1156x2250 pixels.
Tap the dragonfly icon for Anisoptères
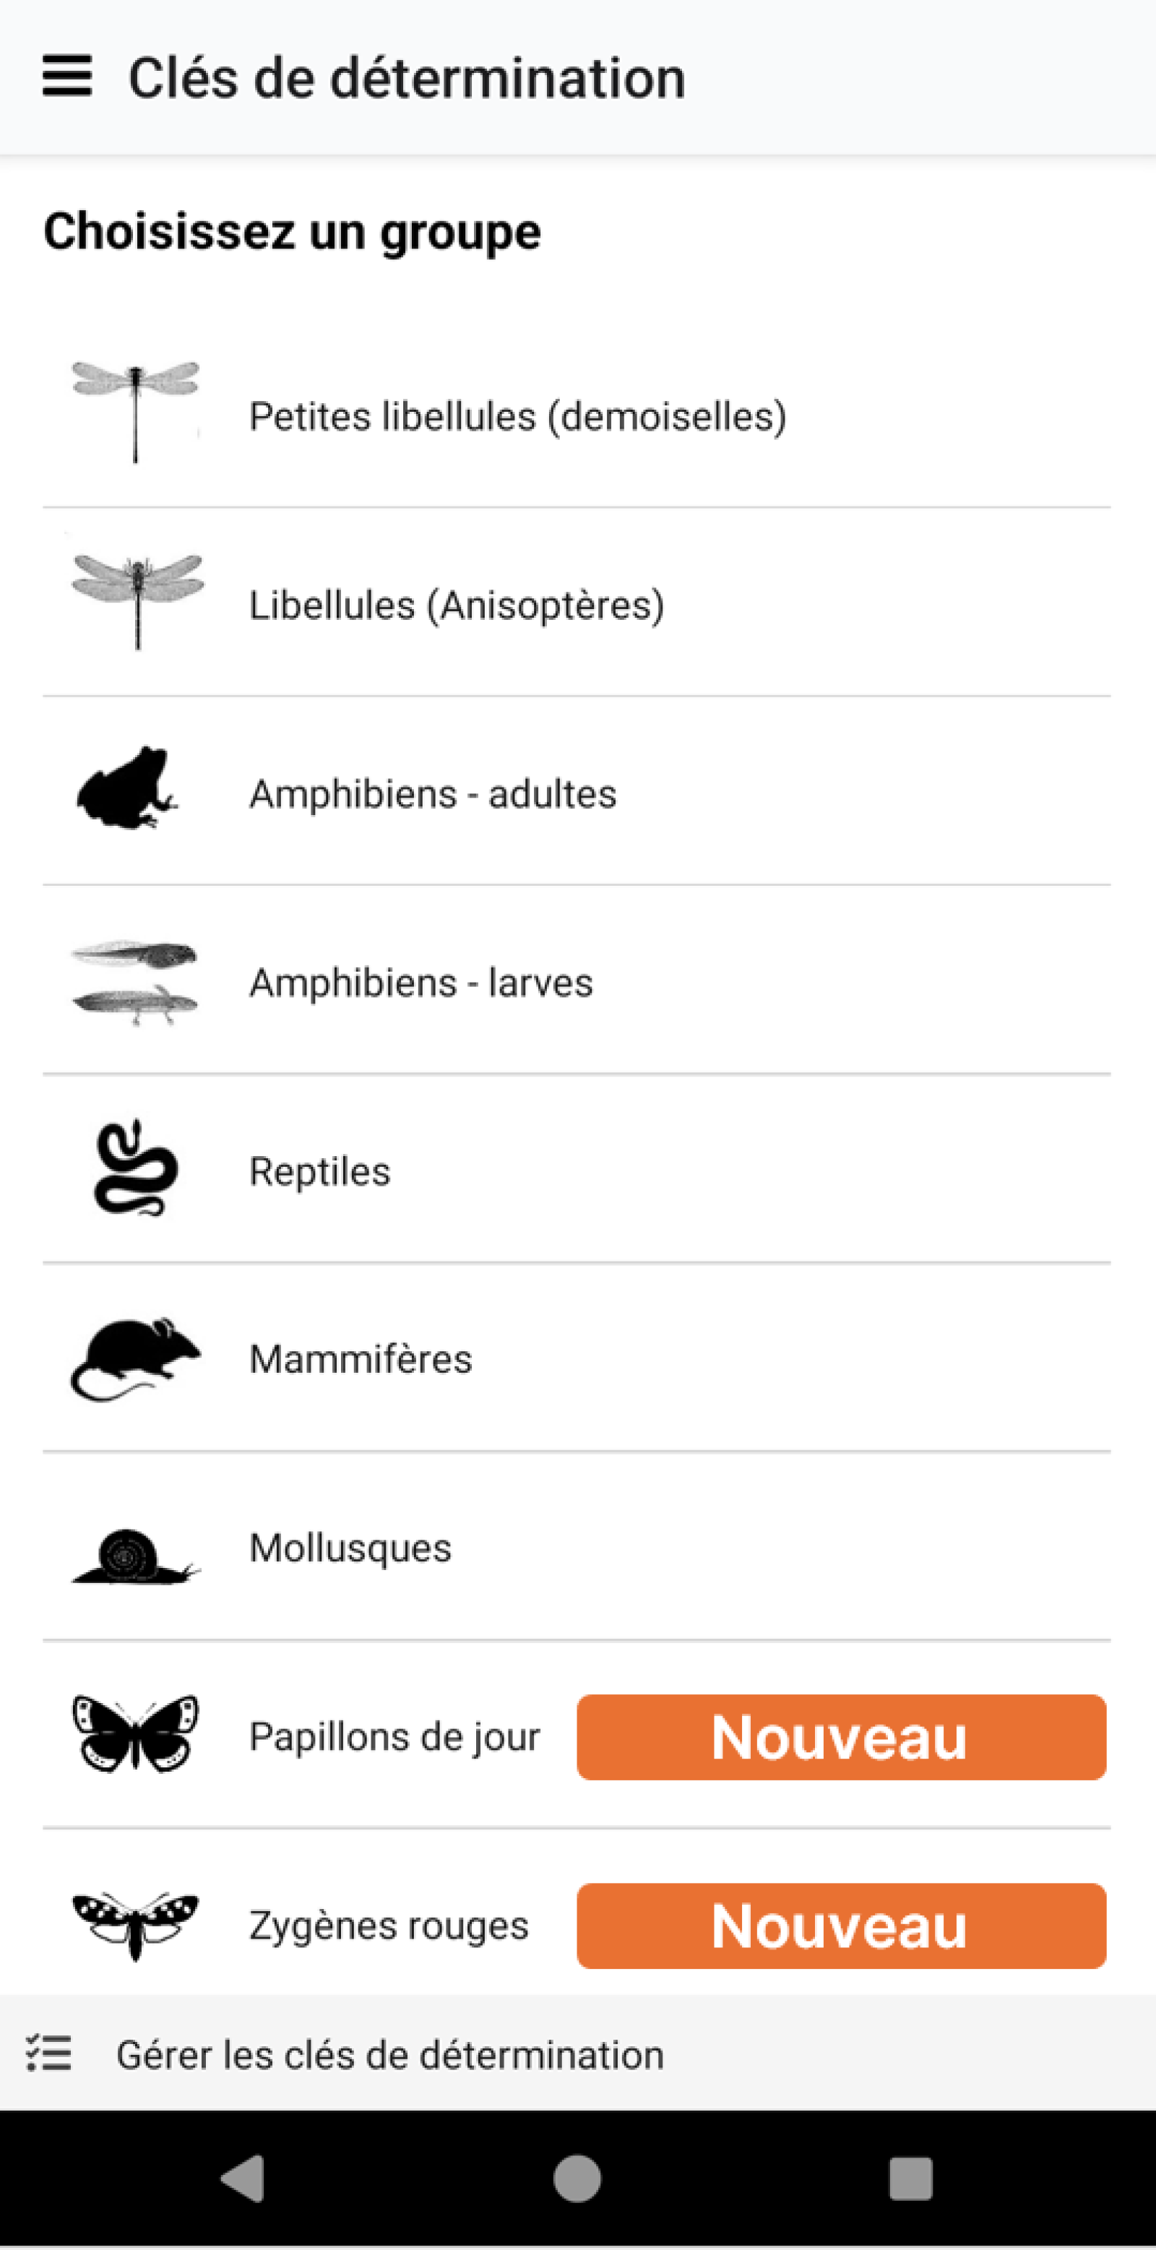[x=137, y=601]
